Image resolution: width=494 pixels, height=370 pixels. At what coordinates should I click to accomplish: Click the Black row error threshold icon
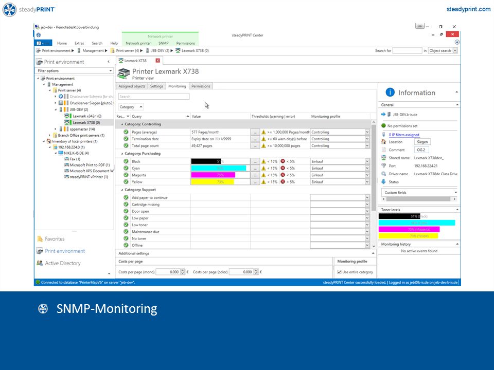point(283,161)
